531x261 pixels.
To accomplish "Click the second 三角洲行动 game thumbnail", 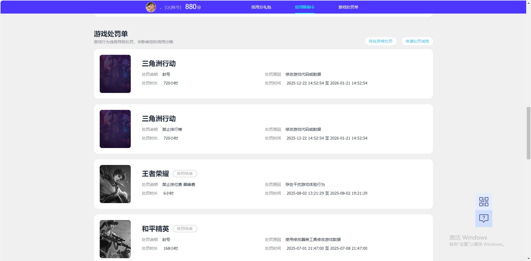I will (x=115, y=129).
